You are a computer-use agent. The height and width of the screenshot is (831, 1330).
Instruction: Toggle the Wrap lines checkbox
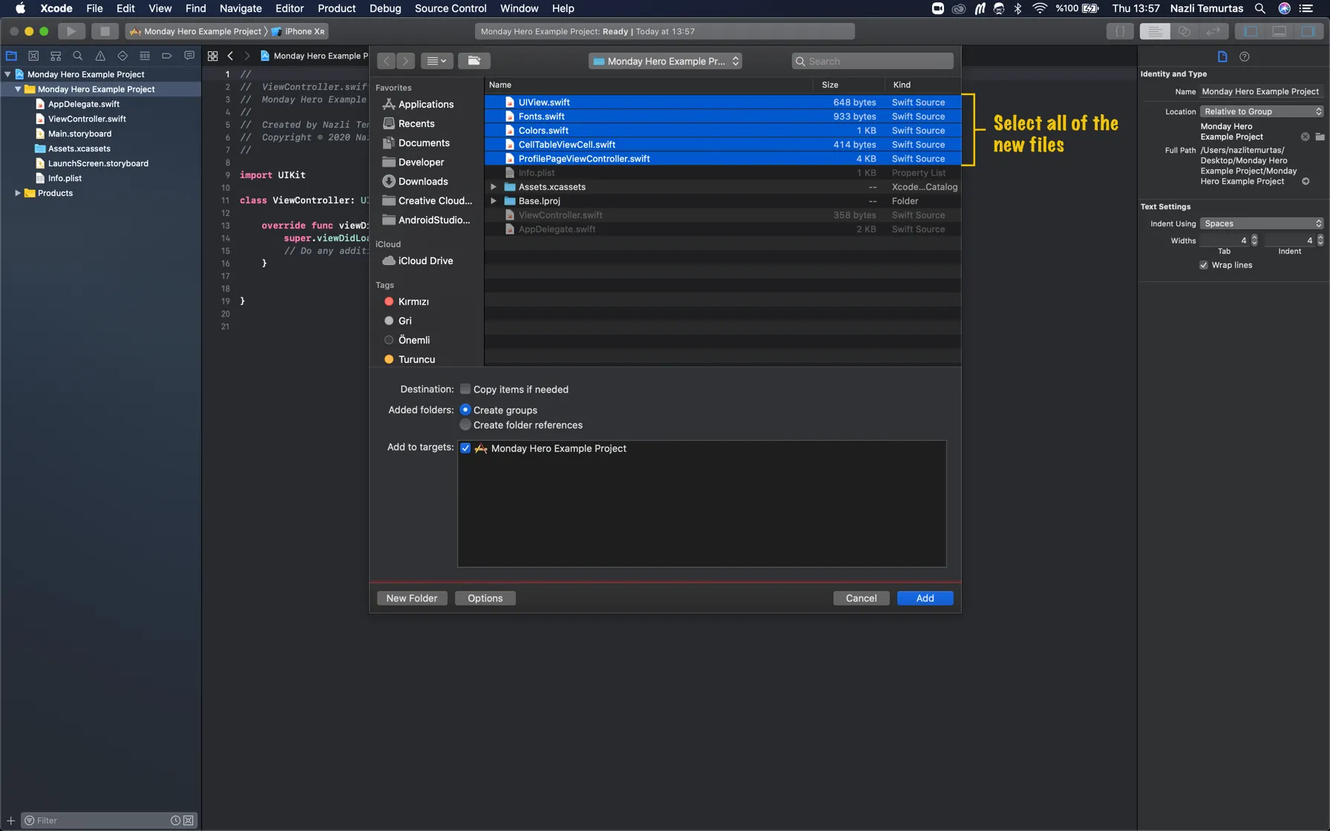1204,265
